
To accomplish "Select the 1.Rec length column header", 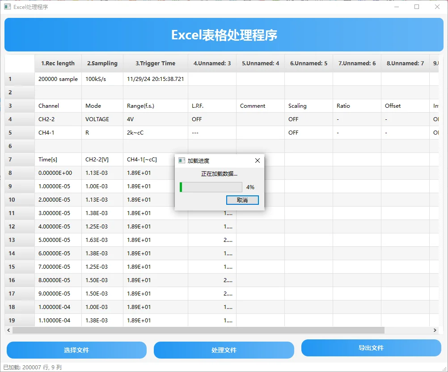I will [58, 63].
